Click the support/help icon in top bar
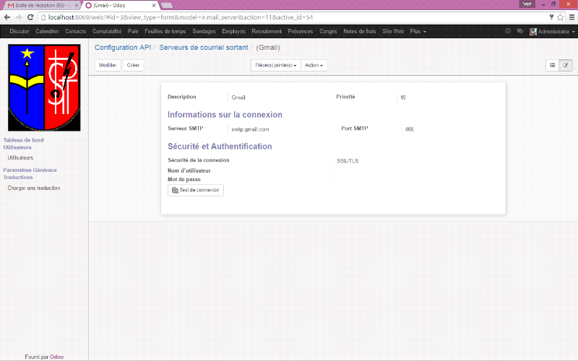 pyautogui.click(x=508, y=31)
